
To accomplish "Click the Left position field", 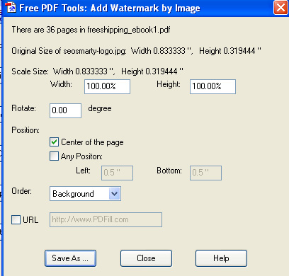I will (117, 173).
